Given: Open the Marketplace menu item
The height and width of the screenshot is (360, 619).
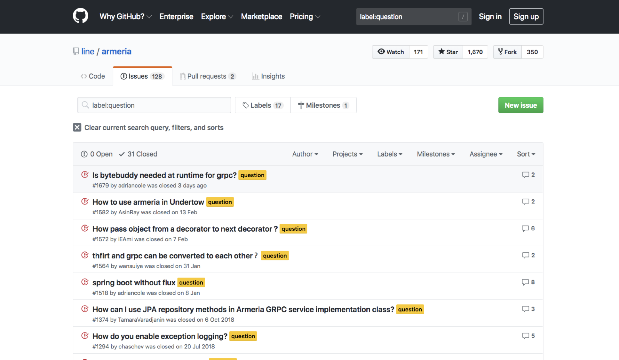Looking at the screenshot, I should tap(261, 17).
